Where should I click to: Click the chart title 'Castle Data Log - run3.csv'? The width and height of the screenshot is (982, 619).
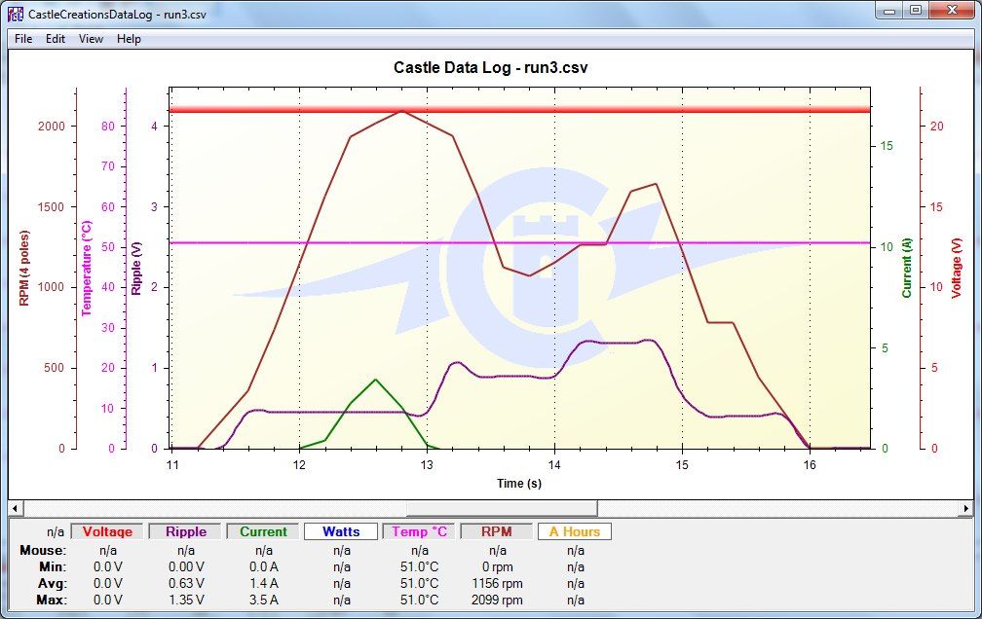tap(490, 68)
